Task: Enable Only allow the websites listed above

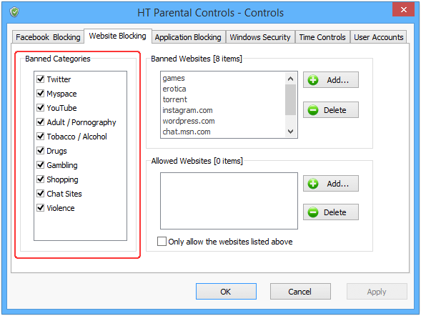Action: [x=162, y=242]
